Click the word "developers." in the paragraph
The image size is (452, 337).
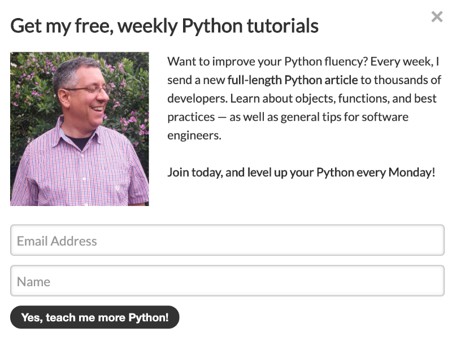196,98
